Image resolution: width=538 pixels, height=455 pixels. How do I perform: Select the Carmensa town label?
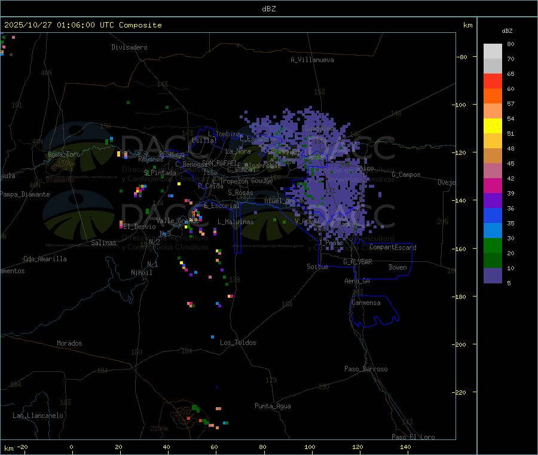coord(365,303)
